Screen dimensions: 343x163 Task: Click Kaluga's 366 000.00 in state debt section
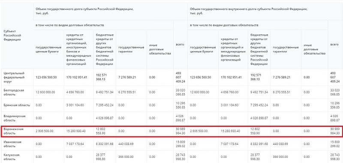point(126,157)
